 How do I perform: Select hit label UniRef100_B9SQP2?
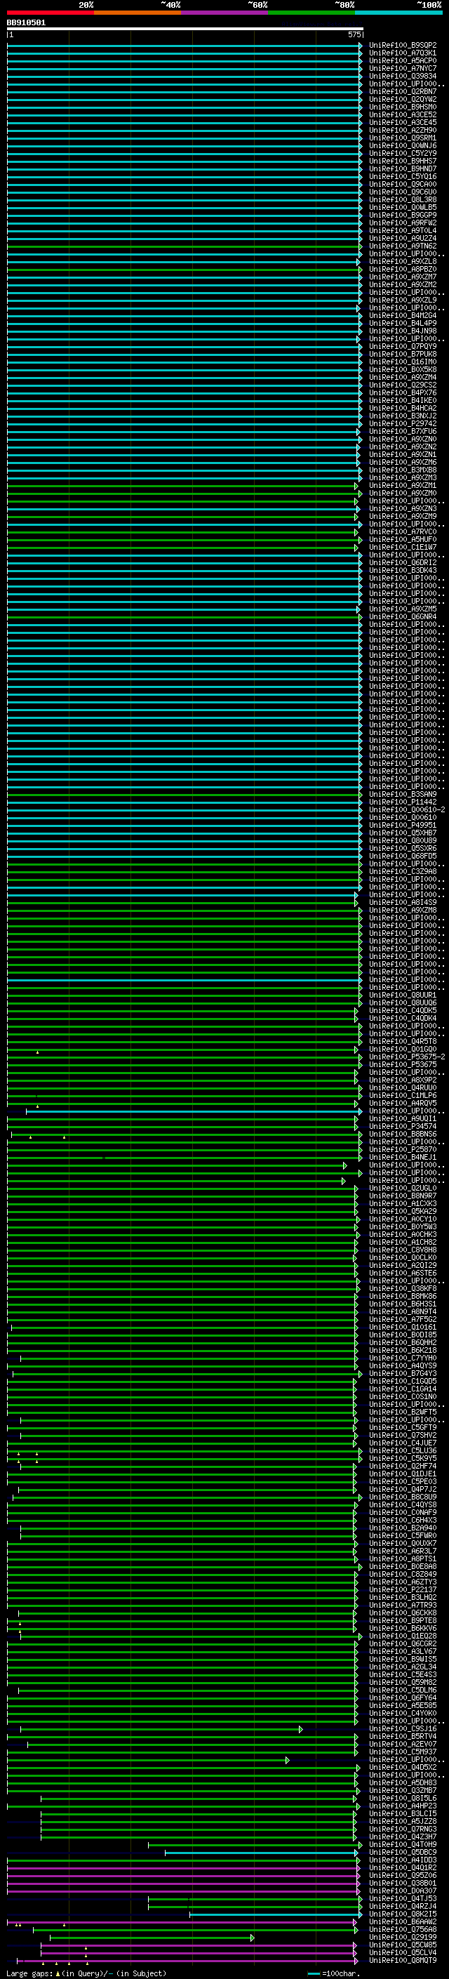coord(403,46)
